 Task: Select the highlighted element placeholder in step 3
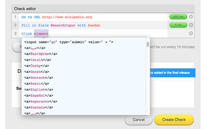41,34
